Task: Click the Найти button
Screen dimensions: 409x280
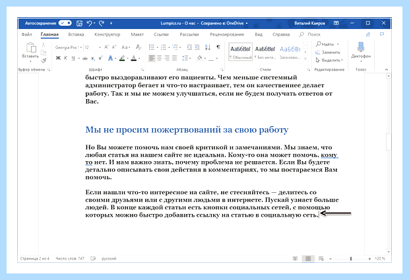Action: [x=327, y=44]
